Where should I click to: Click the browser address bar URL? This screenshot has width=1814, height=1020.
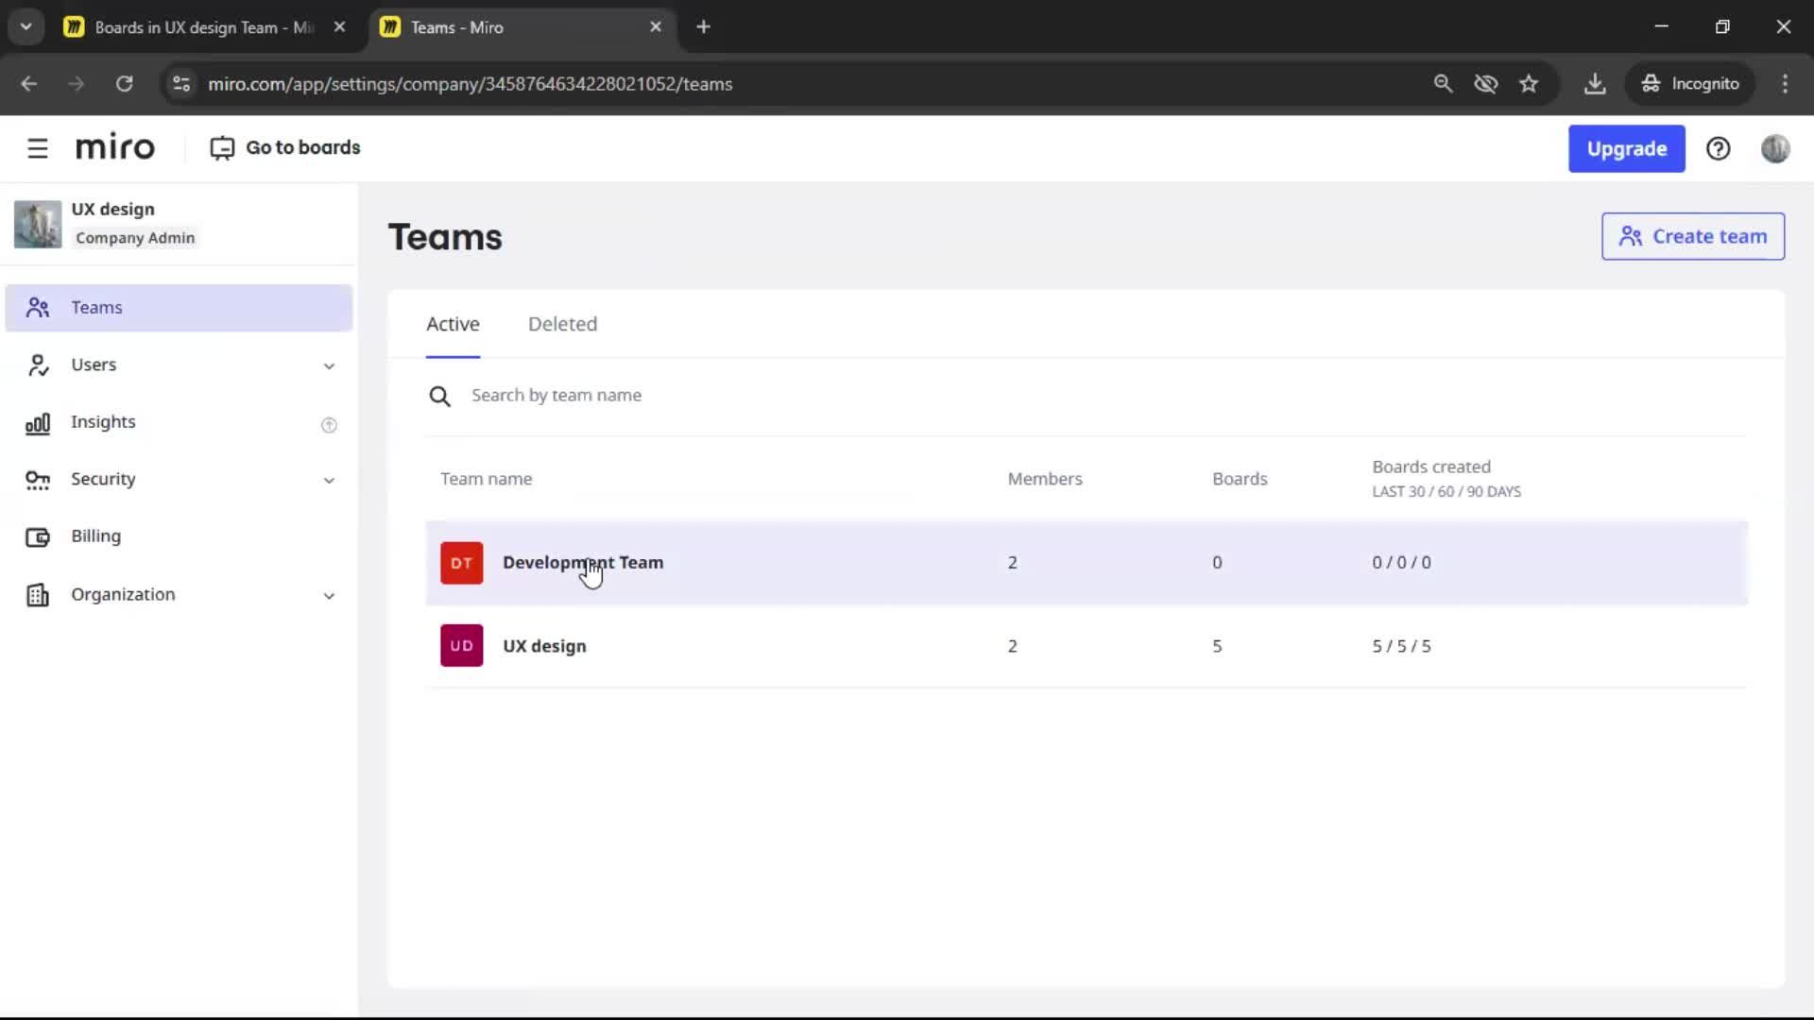click(x=470, y=84)
